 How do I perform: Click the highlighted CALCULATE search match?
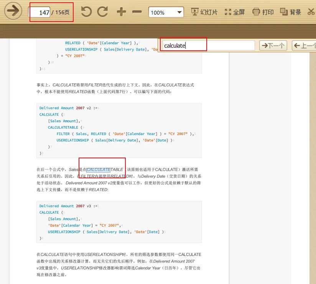pos(98,169)
